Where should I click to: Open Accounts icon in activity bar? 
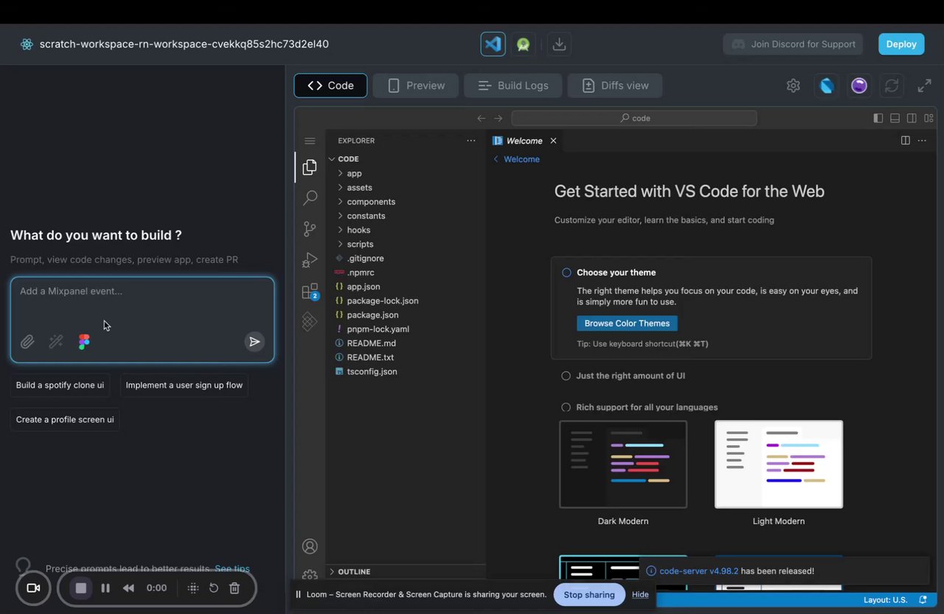pos(310,546)
